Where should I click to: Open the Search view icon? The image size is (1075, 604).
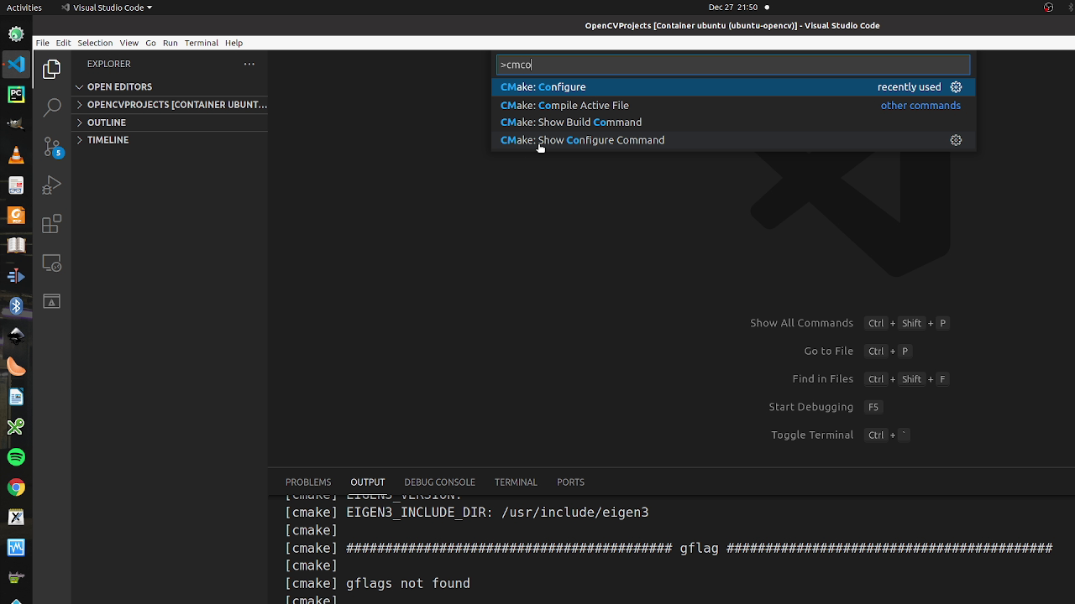[x=52, y=107]
